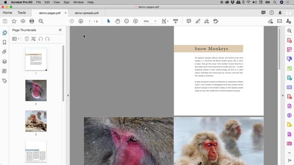
Task: Open Create PDF tool in right rail
Action: [289, 40]
